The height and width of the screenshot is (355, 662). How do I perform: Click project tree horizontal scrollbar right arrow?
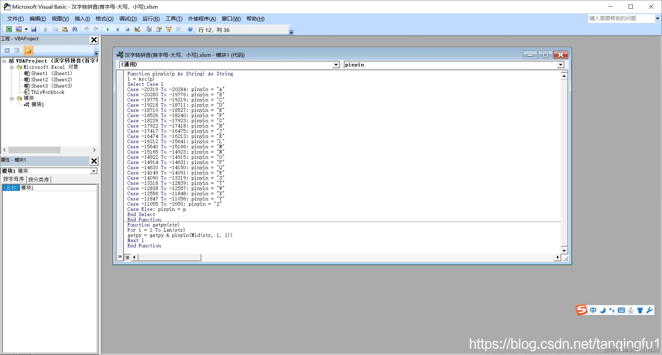coord(94,150)
